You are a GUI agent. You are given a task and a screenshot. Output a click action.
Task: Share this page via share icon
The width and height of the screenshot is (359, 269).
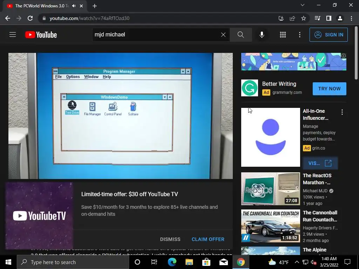click(x=292, y=18)
